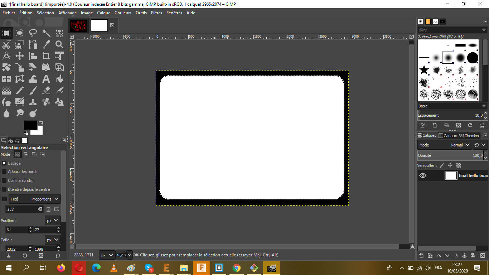Image resolution: width=489 pixels, height=275 pixels.
Task: Open the brush tag Basic dropdown
Action: (x=452, y=106)
